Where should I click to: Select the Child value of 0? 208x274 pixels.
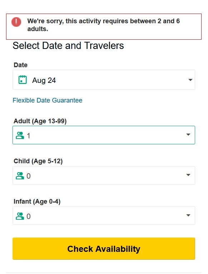pyautogui.click(x=29, y=176)
